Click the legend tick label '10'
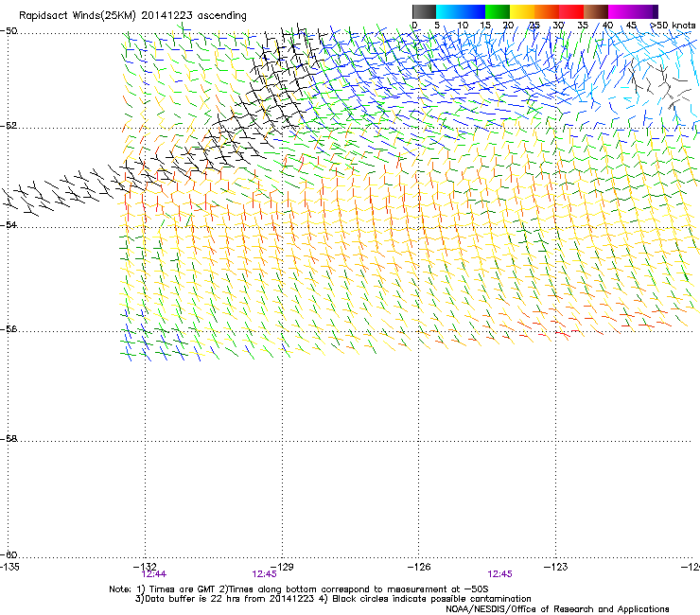 (463, 26)
